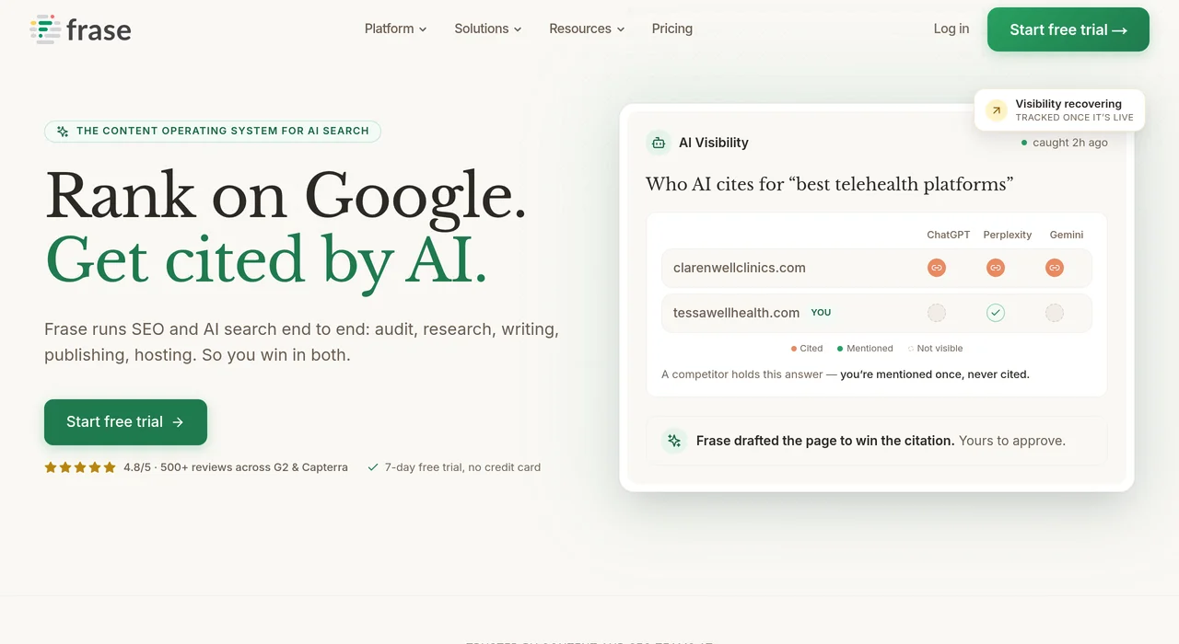Click the Log in link
The width and height of the screenshot is (1179, 644).
[x=951, y=29]
